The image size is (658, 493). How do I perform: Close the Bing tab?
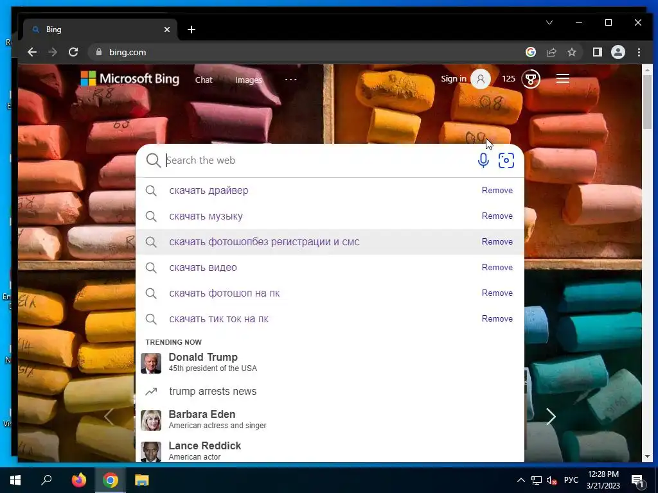pos(167,30)
